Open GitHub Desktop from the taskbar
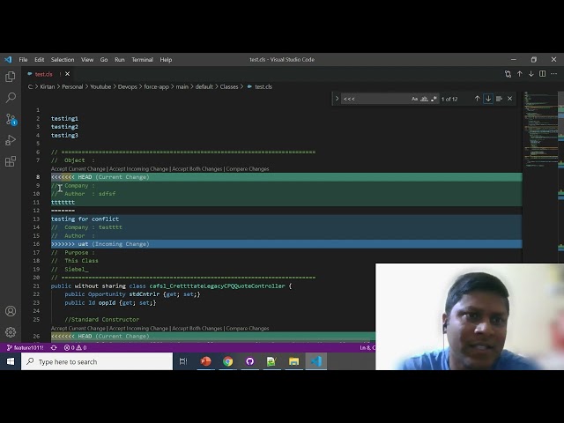564x423 pixels. pyautogui.click(x=249, y=361)
